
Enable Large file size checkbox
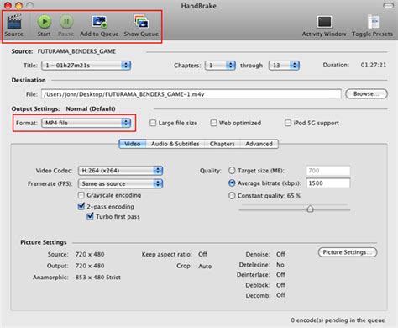[x=153, y=123]
